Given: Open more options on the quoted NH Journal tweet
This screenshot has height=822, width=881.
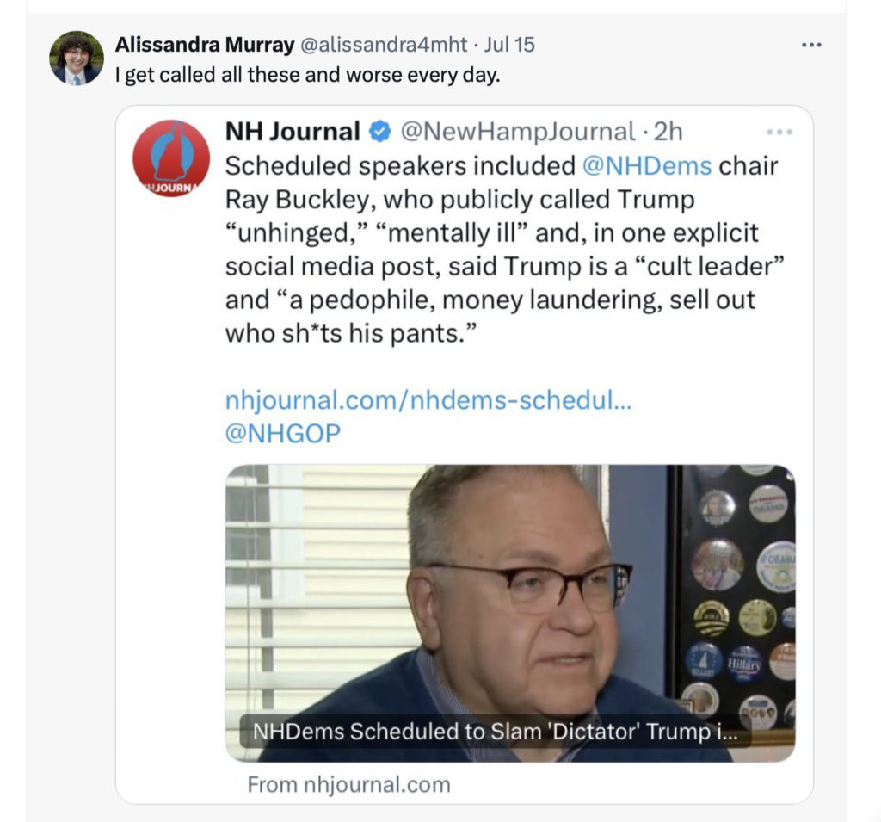Looking at the screenshot, I should (779, 132).
